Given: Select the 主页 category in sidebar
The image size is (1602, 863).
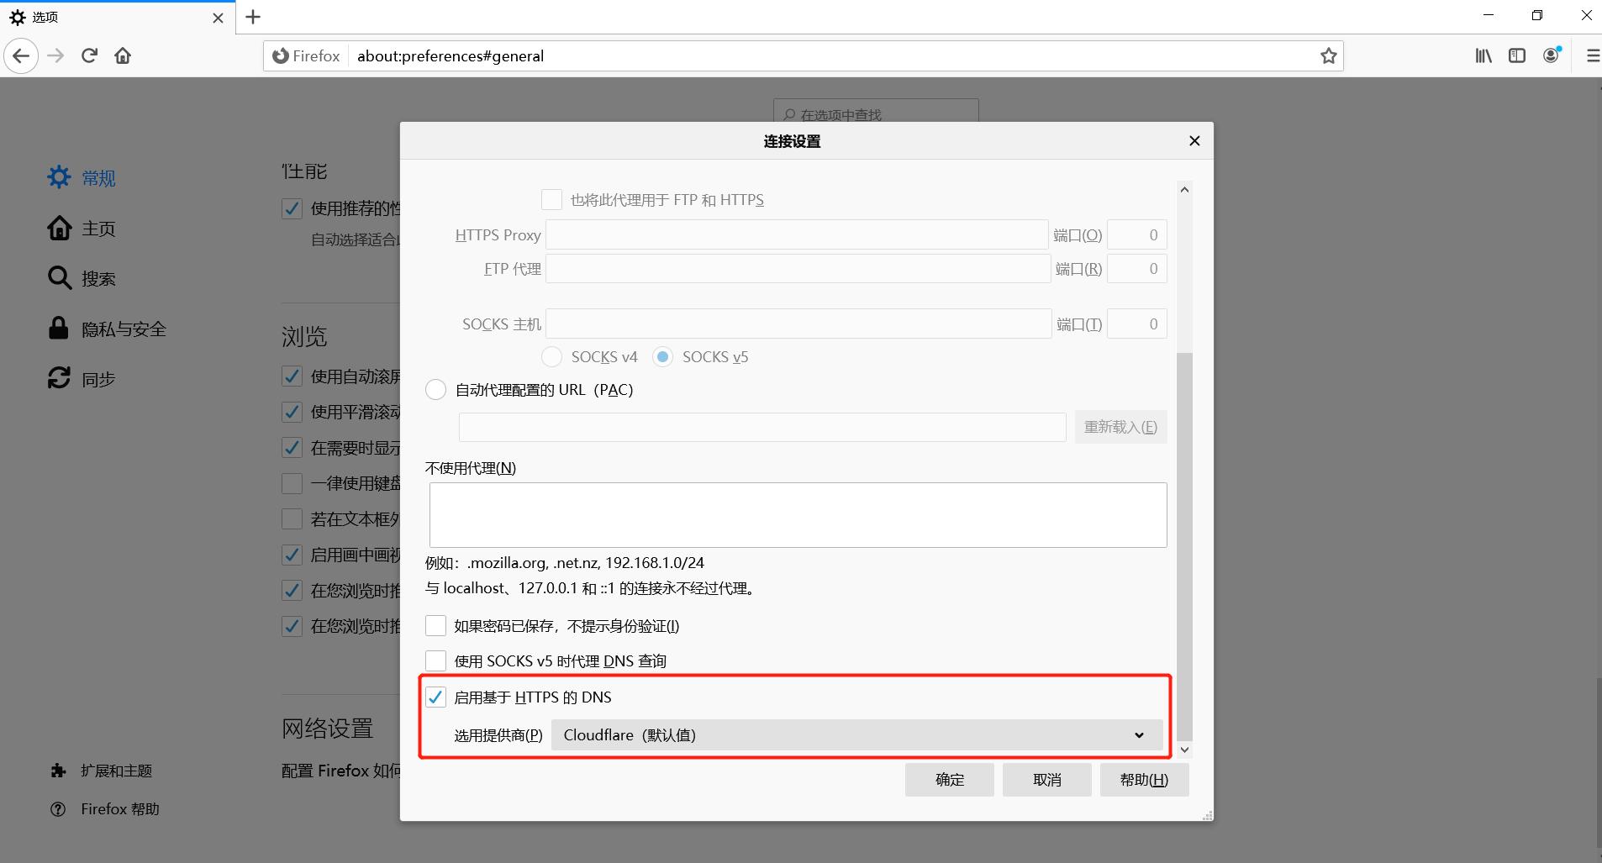Looking at the screenshot, I should pyautogui.click(x=82, y=228).
